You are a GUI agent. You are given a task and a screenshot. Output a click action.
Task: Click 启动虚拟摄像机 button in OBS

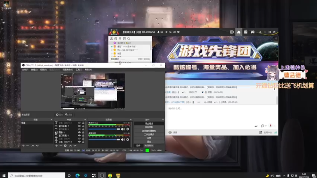click(149, 131)
